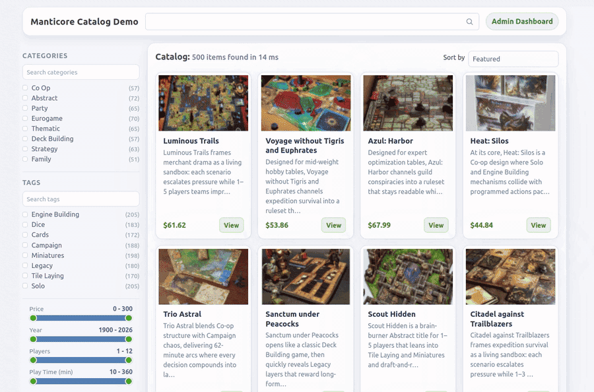View the Luminous Trails item
The image size is (594, 392).
[x=232, y=225]
